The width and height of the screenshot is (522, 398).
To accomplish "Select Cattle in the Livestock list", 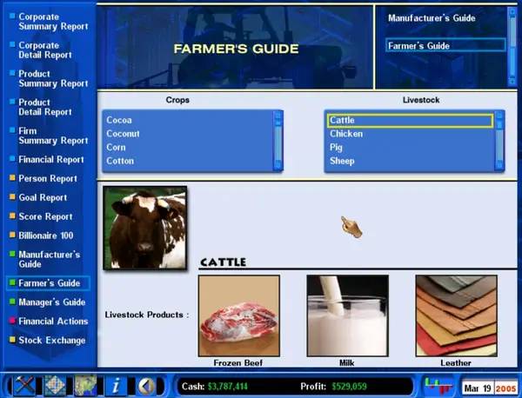I will [410, 121].
